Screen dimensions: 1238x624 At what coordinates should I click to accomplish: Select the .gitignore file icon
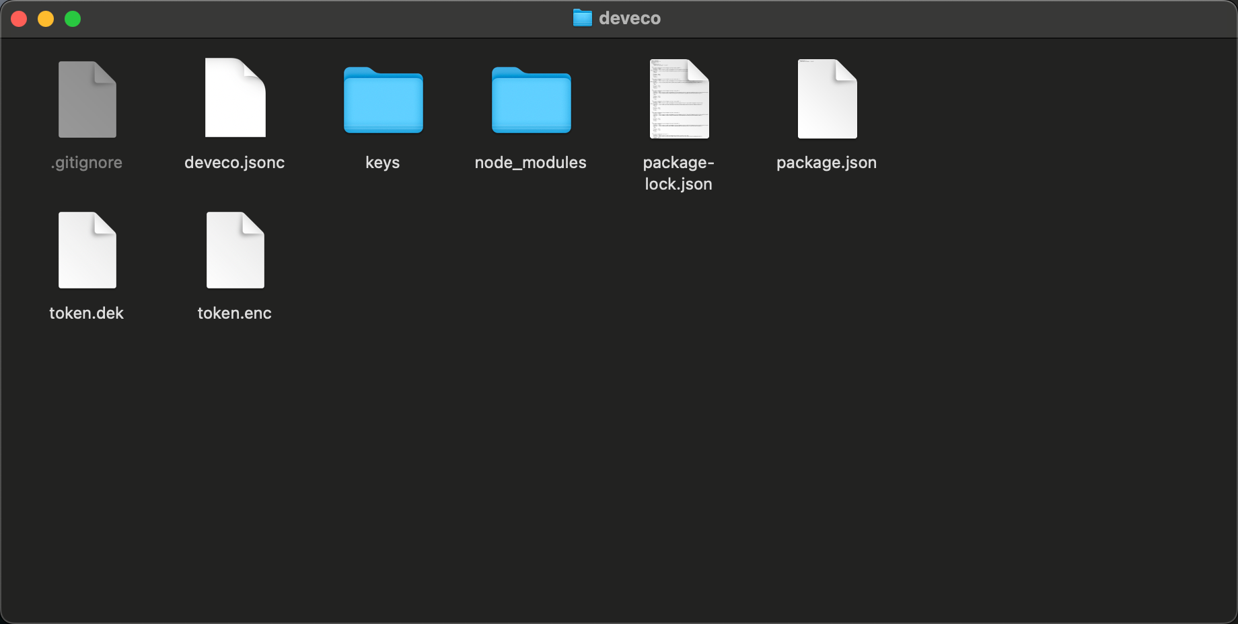(x=87, y=100)
